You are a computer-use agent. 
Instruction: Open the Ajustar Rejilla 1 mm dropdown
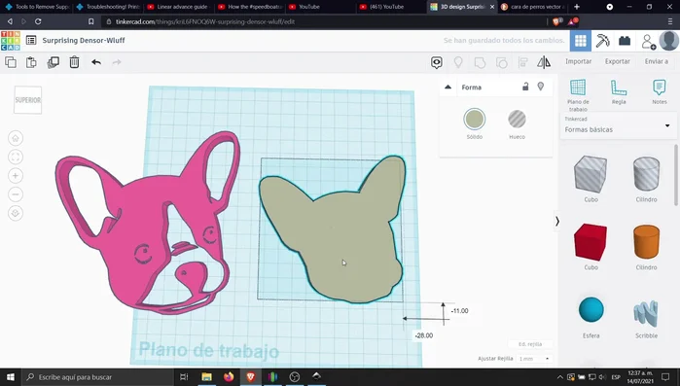point(534,359)
